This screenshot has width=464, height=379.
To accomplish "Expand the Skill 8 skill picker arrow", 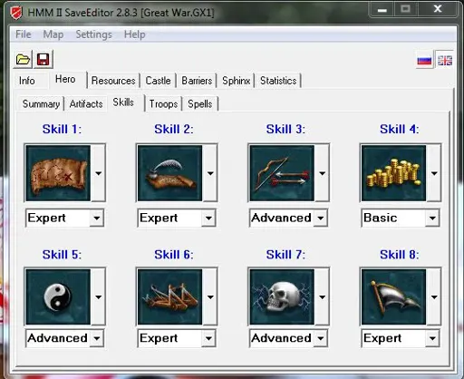I will [434, 296].
